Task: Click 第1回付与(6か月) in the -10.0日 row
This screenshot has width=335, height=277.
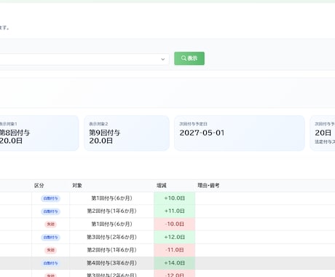Action: [111, 224]
